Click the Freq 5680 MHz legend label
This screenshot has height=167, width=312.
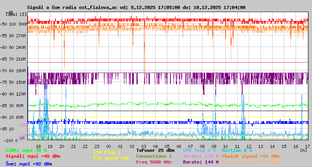click(154, 162)
